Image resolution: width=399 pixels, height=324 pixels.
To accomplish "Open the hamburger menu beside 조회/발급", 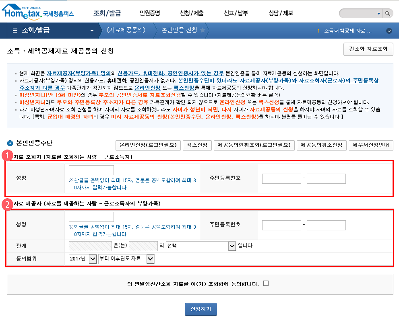I will 14,31.
